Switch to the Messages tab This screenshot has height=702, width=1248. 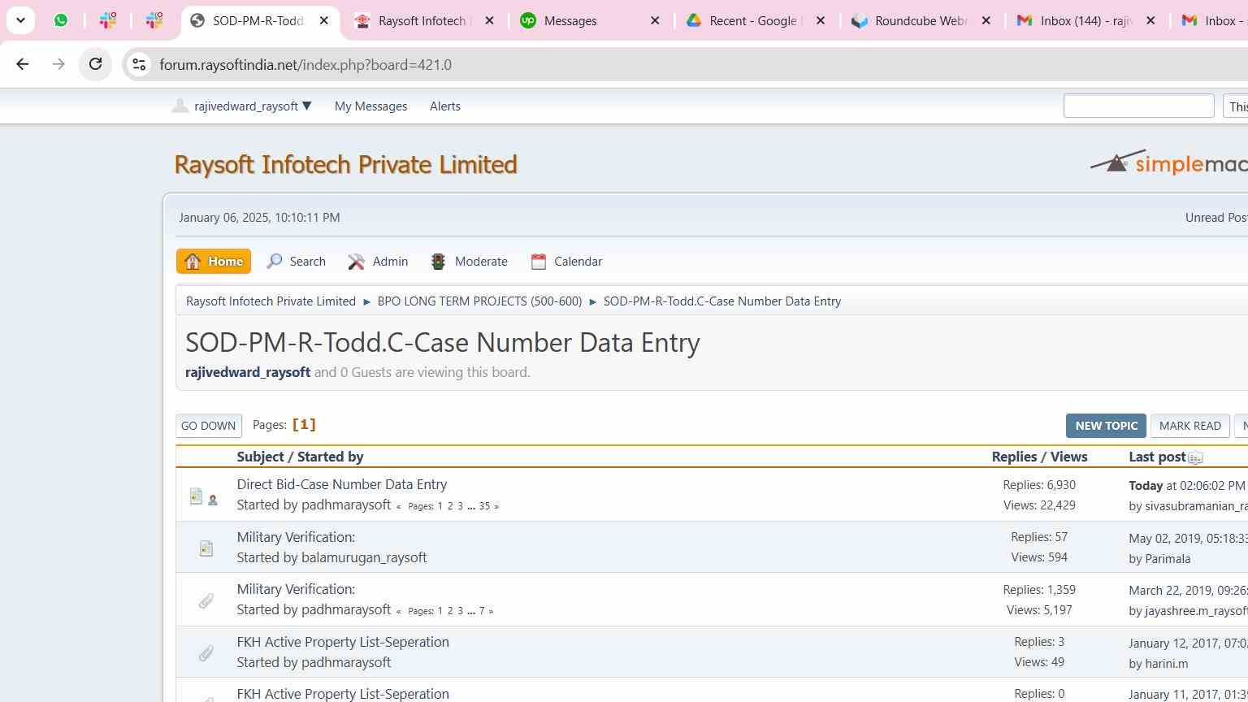pyautogui.click(x=590, y=20)
